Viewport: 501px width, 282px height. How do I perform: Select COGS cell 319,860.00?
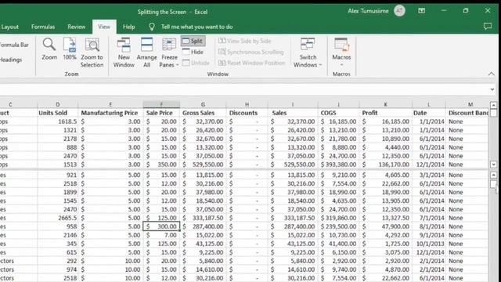point(339,218)
